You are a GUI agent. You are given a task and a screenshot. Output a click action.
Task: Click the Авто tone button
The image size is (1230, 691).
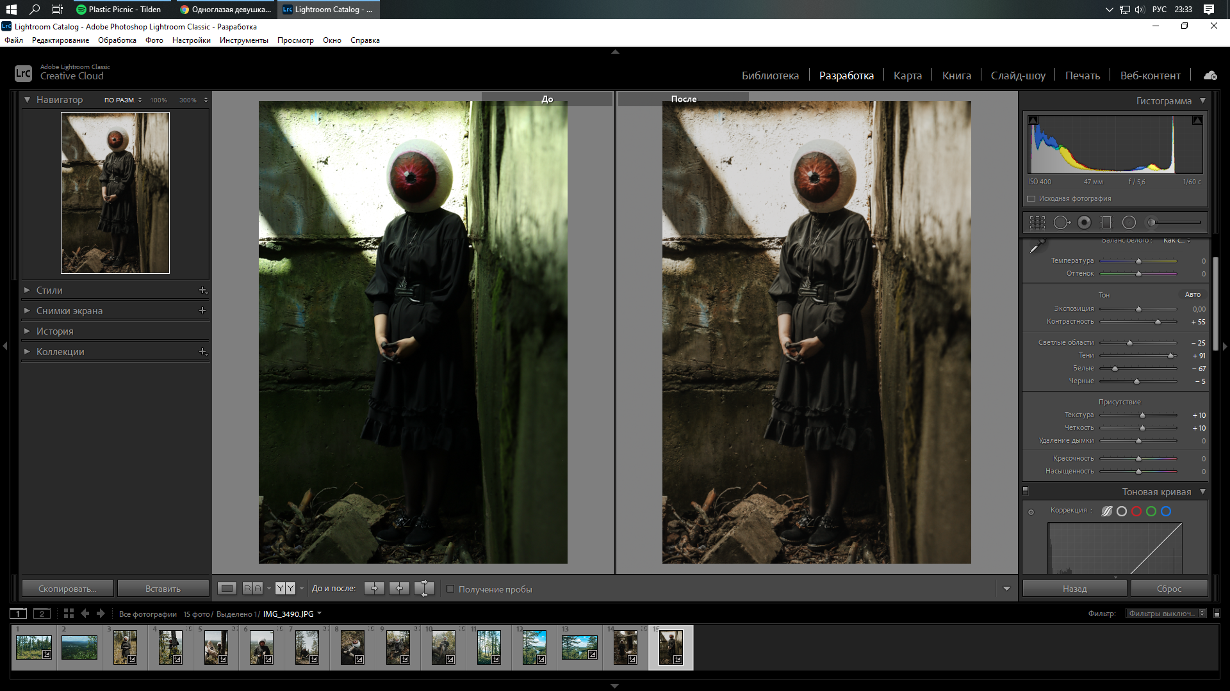pyautogui.click(x=1193, y=294)
